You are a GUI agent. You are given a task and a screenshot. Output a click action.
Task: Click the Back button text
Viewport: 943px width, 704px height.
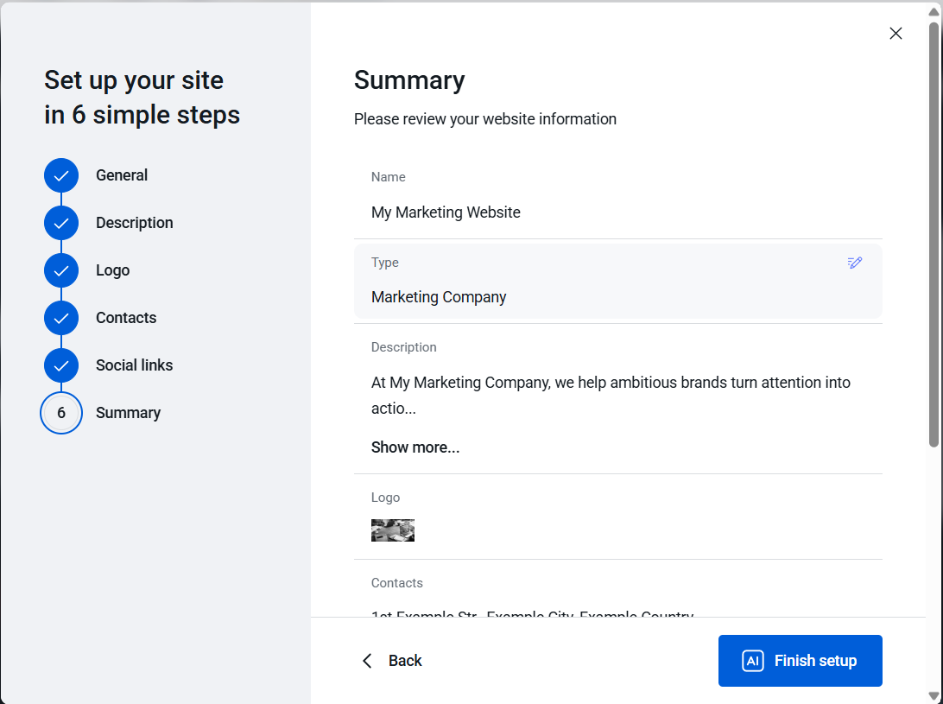(x=405, y=661)
